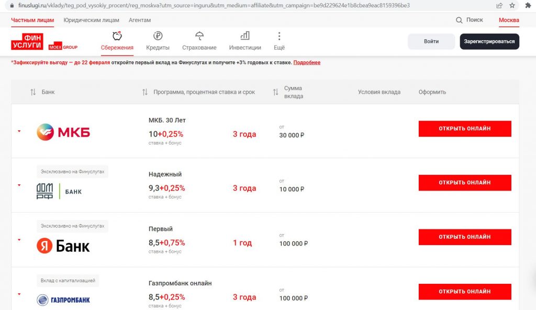Open the Ещё three-dots menu
The image size is (536, 310).
coord(280,41)
